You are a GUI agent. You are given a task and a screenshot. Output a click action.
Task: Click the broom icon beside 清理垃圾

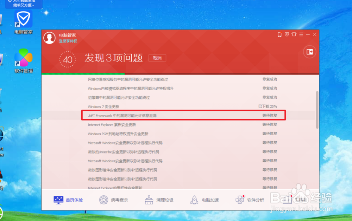(149, 200)
